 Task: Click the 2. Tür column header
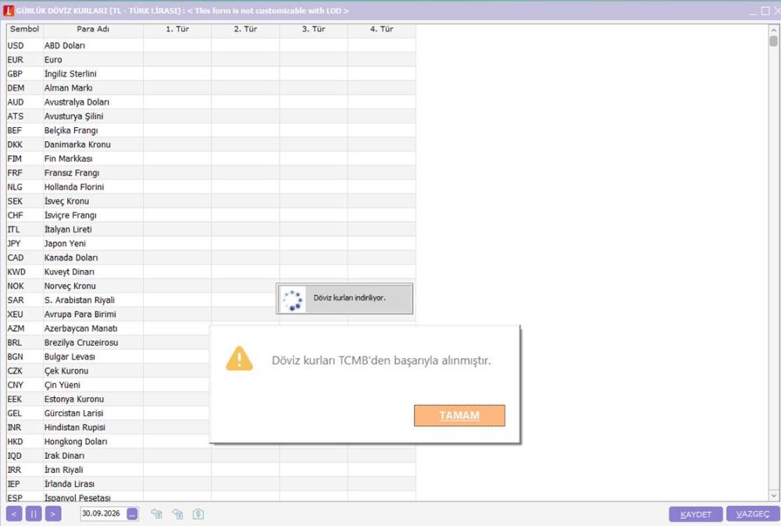pyautogui.click(x=245, y=30)
